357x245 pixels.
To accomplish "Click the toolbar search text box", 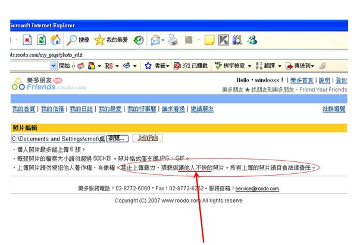I will (x=30, y=66).
